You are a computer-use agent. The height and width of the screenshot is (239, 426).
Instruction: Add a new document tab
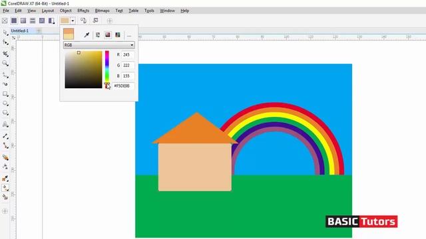coord(39,31)
